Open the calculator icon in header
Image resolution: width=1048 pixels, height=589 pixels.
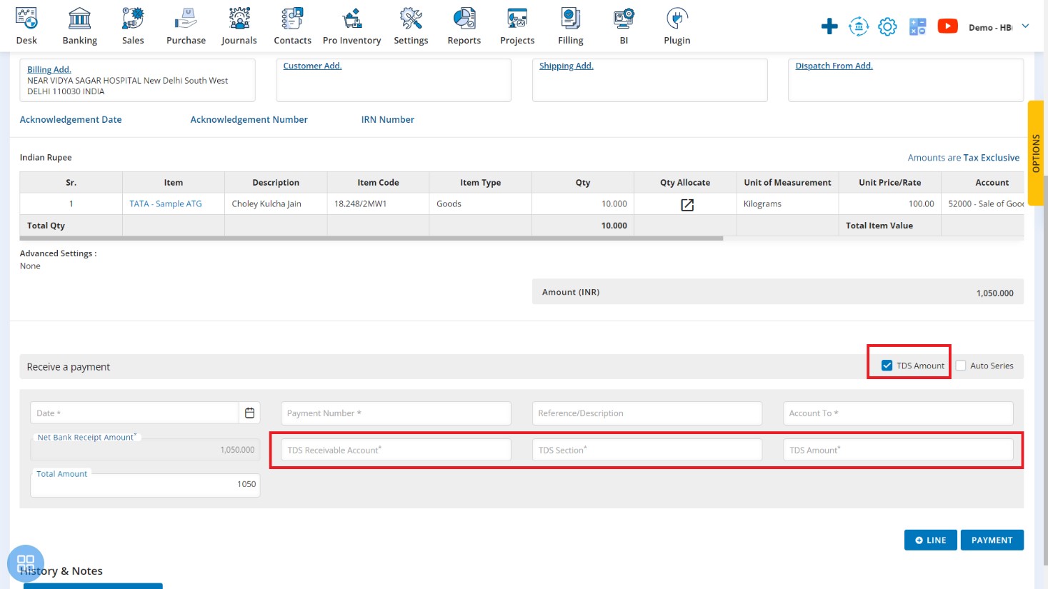(x=917, y=27)
